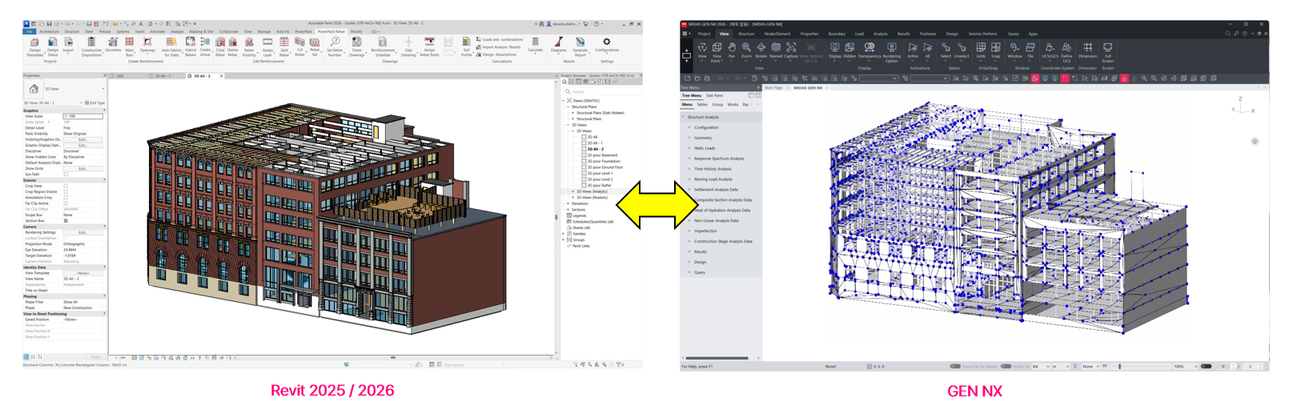Click the Project Browser search field
1293x418 pixels.
coord(600,91)
